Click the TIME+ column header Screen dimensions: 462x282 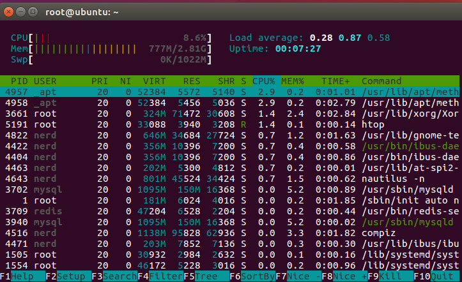335,81
